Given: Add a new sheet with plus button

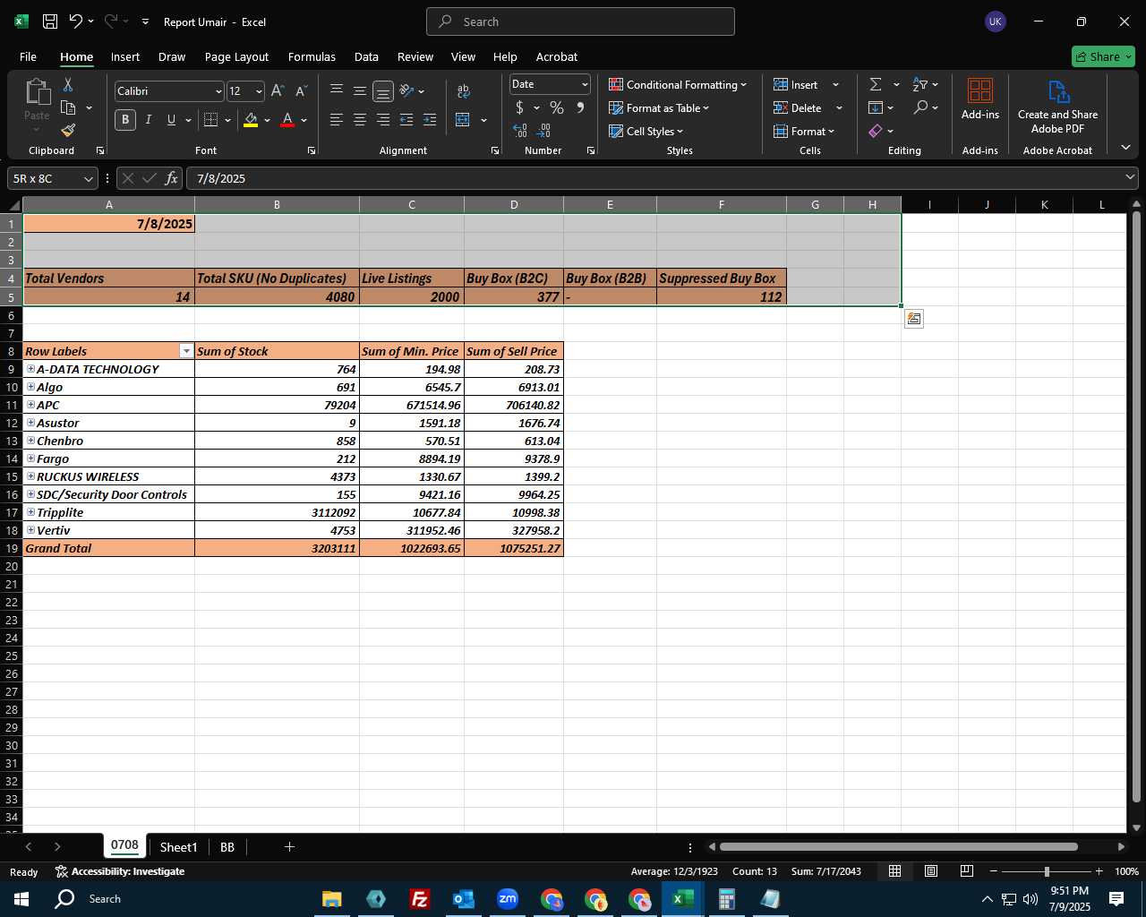Looking at the screenshot, I should click(x=289, y=846).
